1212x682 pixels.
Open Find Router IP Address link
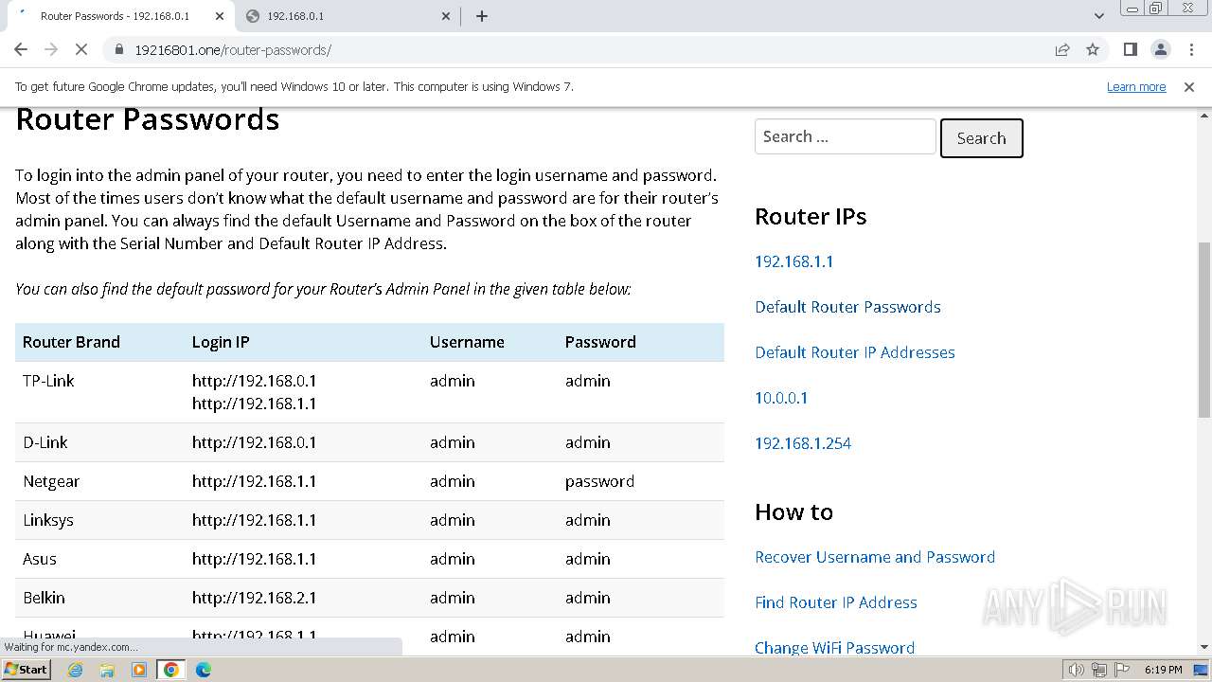[836, 602]
